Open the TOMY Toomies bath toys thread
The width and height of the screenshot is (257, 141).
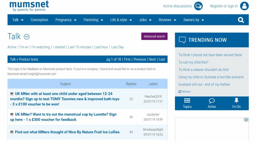coord(65,99)
